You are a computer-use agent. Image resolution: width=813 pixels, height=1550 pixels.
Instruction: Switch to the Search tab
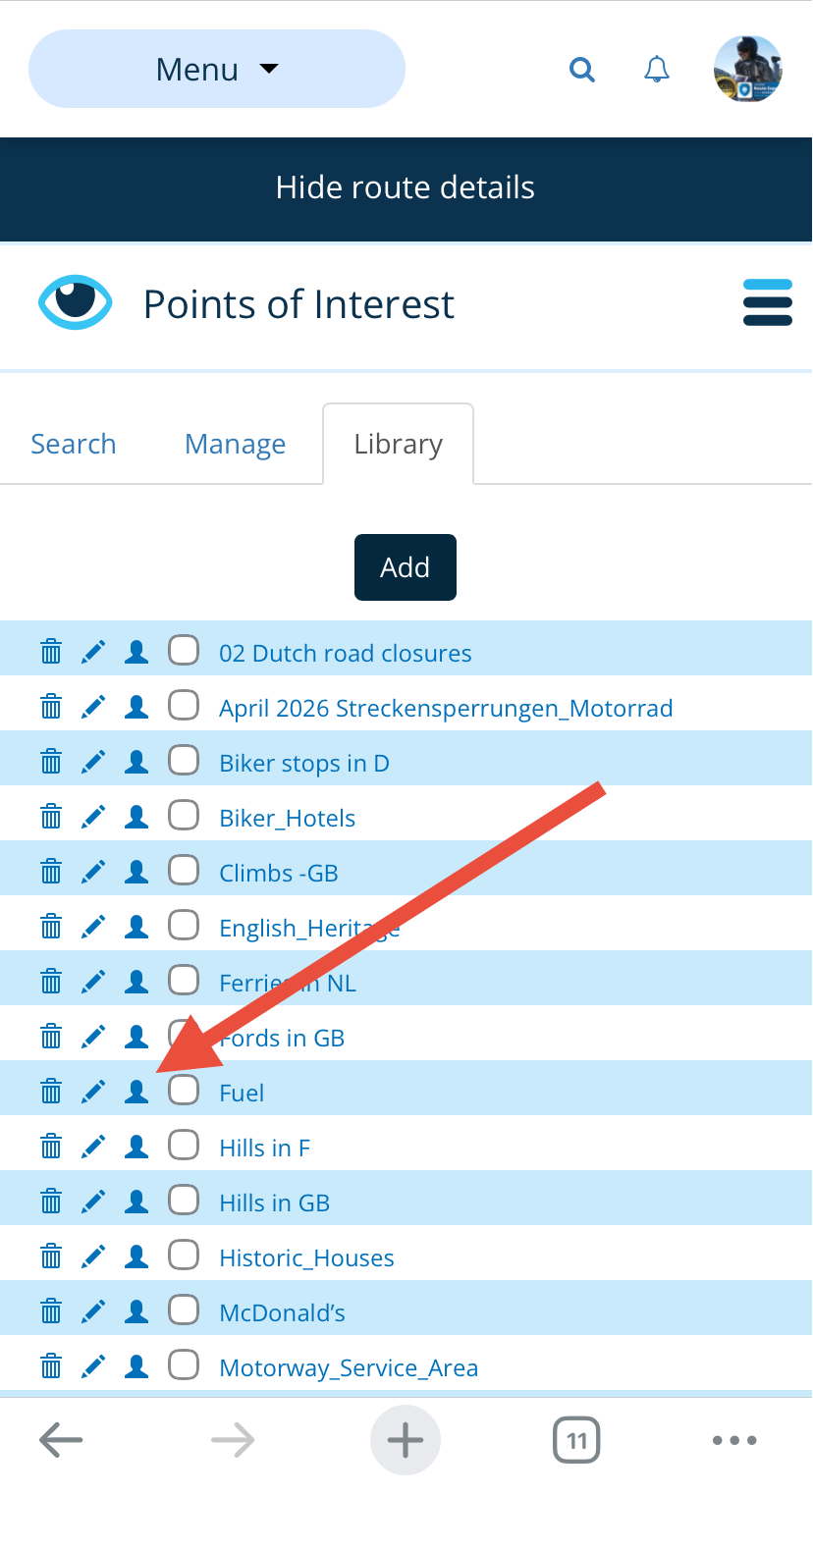74,445
